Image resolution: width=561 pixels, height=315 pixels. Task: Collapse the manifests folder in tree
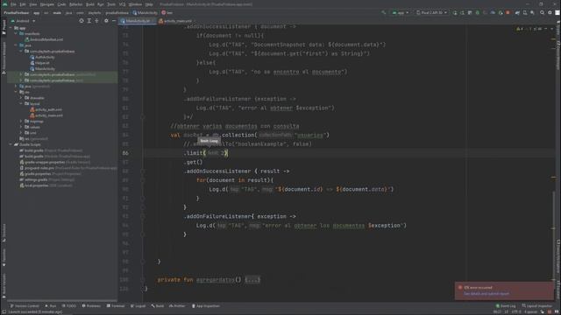click(x=16, y=33)
